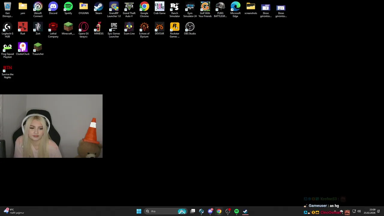
Task: Open the network tray icon
Action: [x=354, y=211]
